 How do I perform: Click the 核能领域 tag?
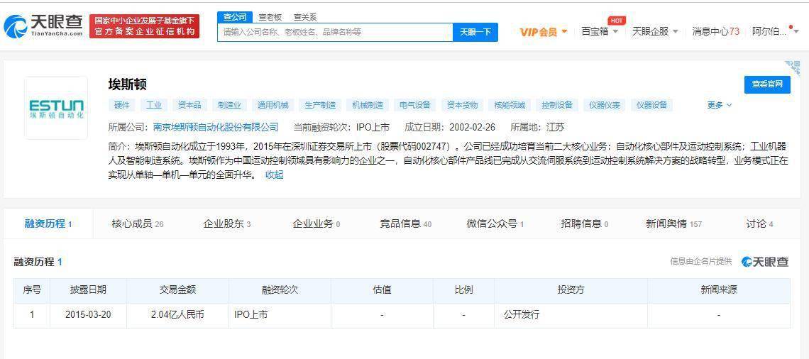point(510,105)
